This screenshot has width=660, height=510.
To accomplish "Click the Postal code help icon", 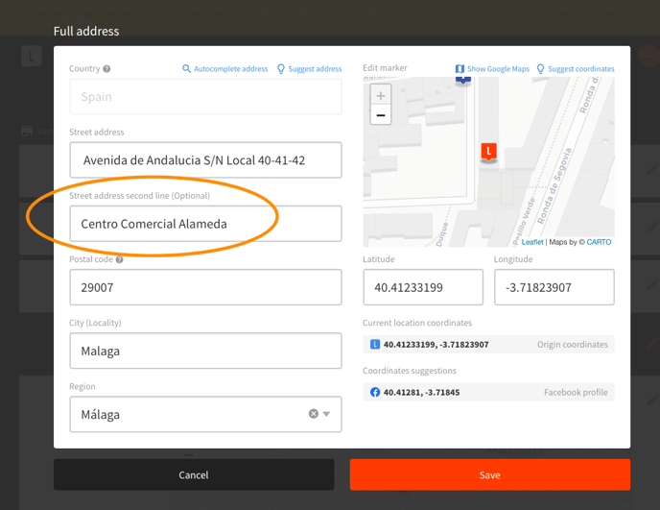I will point(120,259).
